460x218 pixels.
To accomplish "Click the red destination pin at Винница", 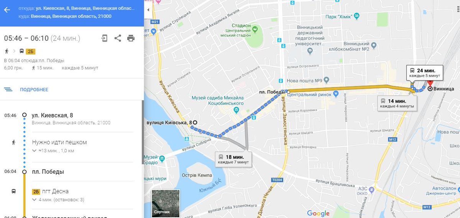I will (430, 84).
